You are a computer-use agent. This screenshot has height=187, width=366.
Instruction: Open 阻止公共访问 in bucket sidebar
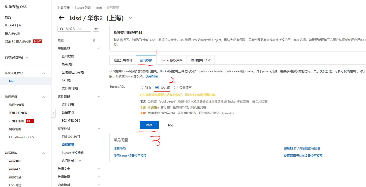pos(71,137)
